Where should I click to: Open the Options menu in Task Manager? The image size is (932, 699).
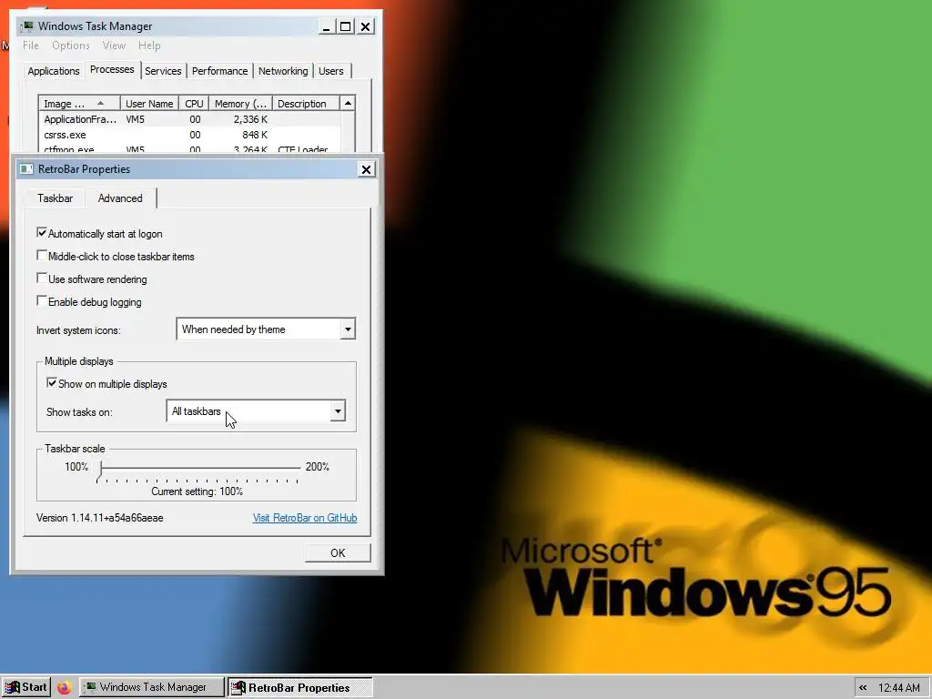click(71, 46)
